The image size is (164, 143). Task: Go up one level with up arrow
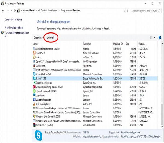[15, 11]
